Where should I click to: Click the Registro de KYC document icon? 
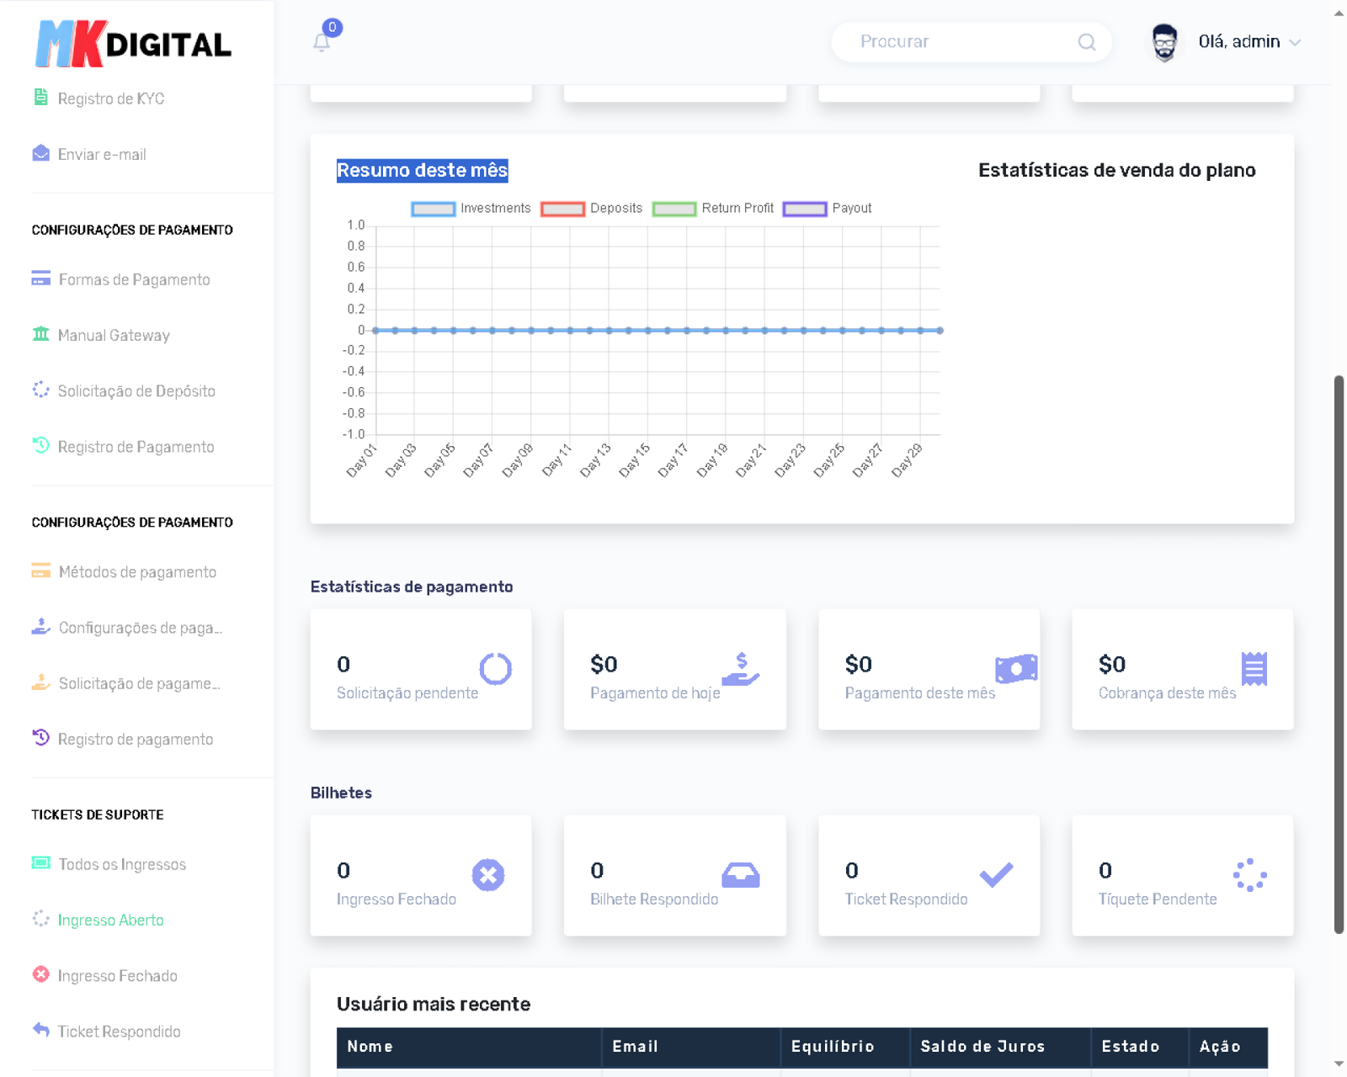pos(40,98)
